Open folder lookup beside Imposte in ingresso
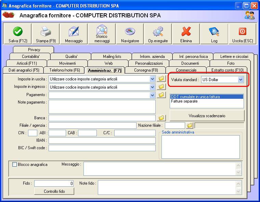The image size is (260, 202). point(161,87)
